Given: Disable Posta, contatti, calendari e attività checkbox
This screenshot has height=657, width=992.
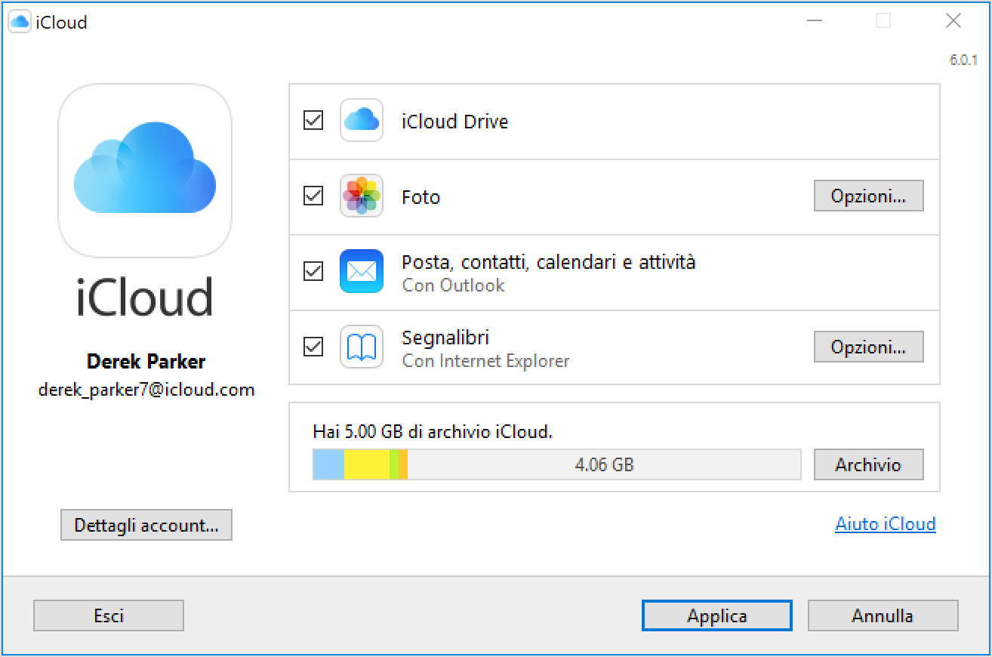Looking at the screenshot, I should (x=313, y=271).
